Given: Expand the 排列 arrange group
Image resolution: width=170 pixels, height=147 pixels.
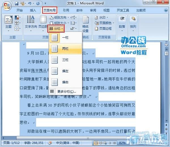Looking at the screenshot, I should point(133,24).
